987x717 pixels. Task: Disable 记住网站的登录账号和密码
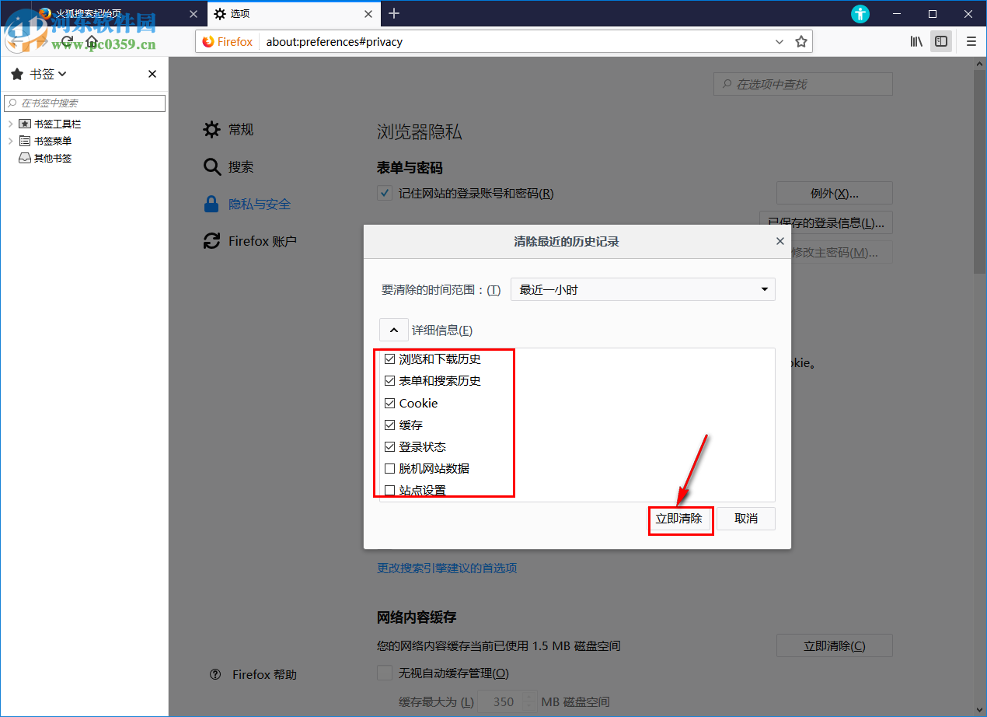click(x=384, y=193)
